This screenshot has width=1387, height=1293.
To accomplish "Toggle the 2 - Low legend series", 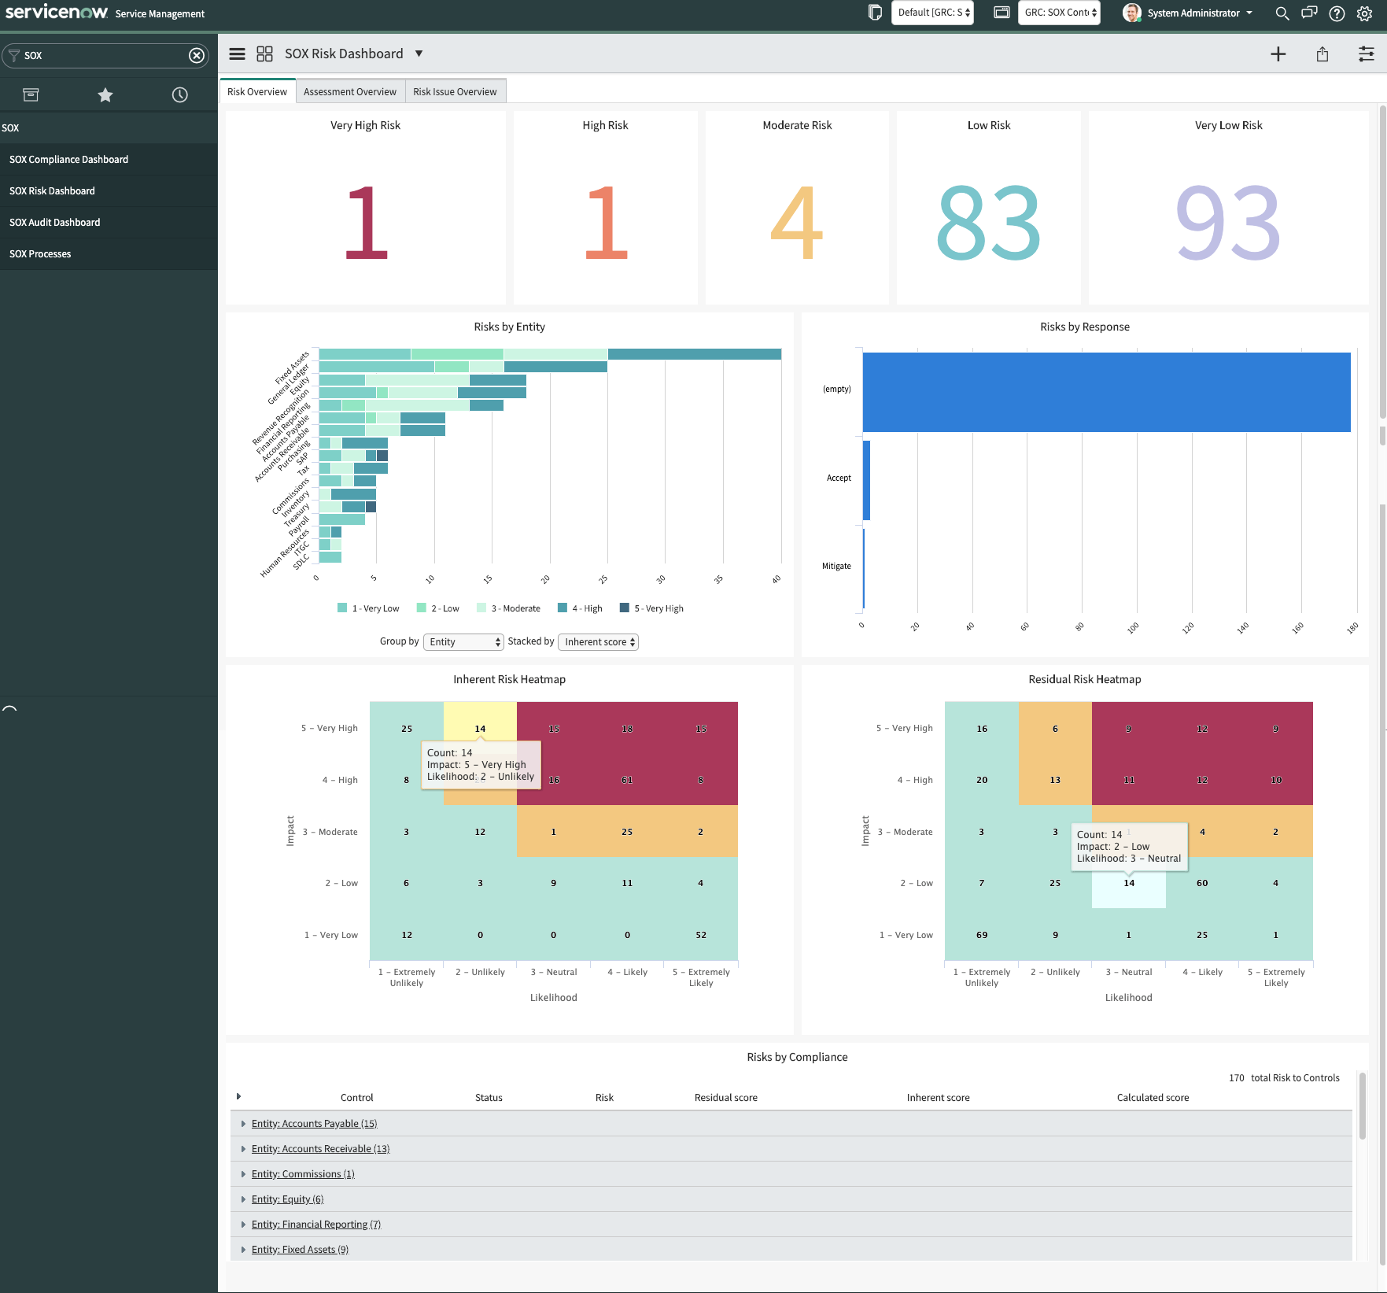I will click(438, 608).
